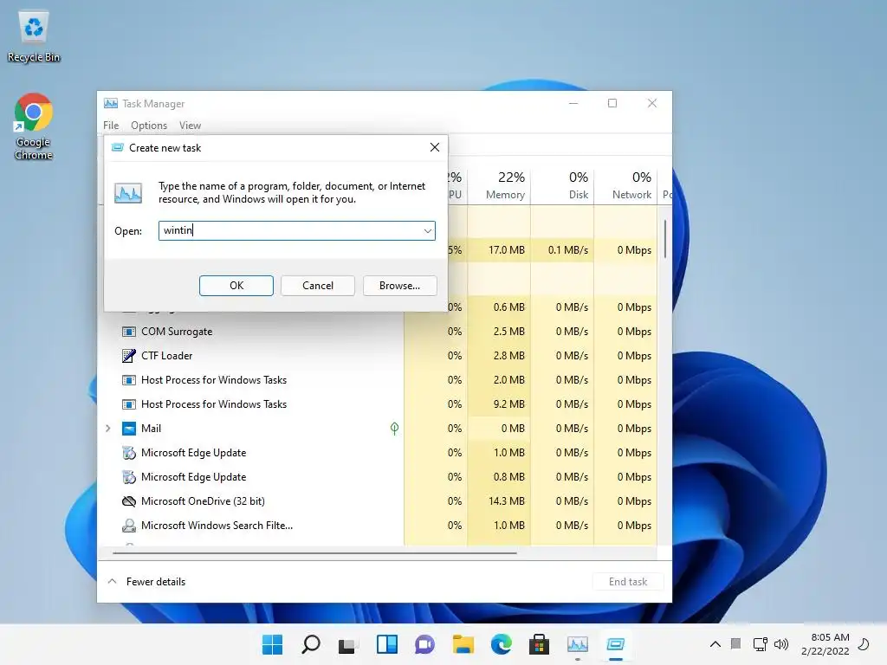Click the network icon in system tray

760,644
